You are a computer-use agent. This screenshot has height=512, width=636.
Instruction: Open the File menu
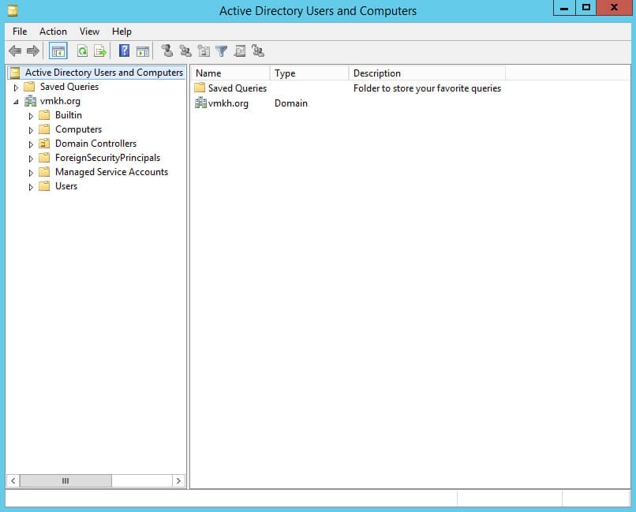point(20,32)
